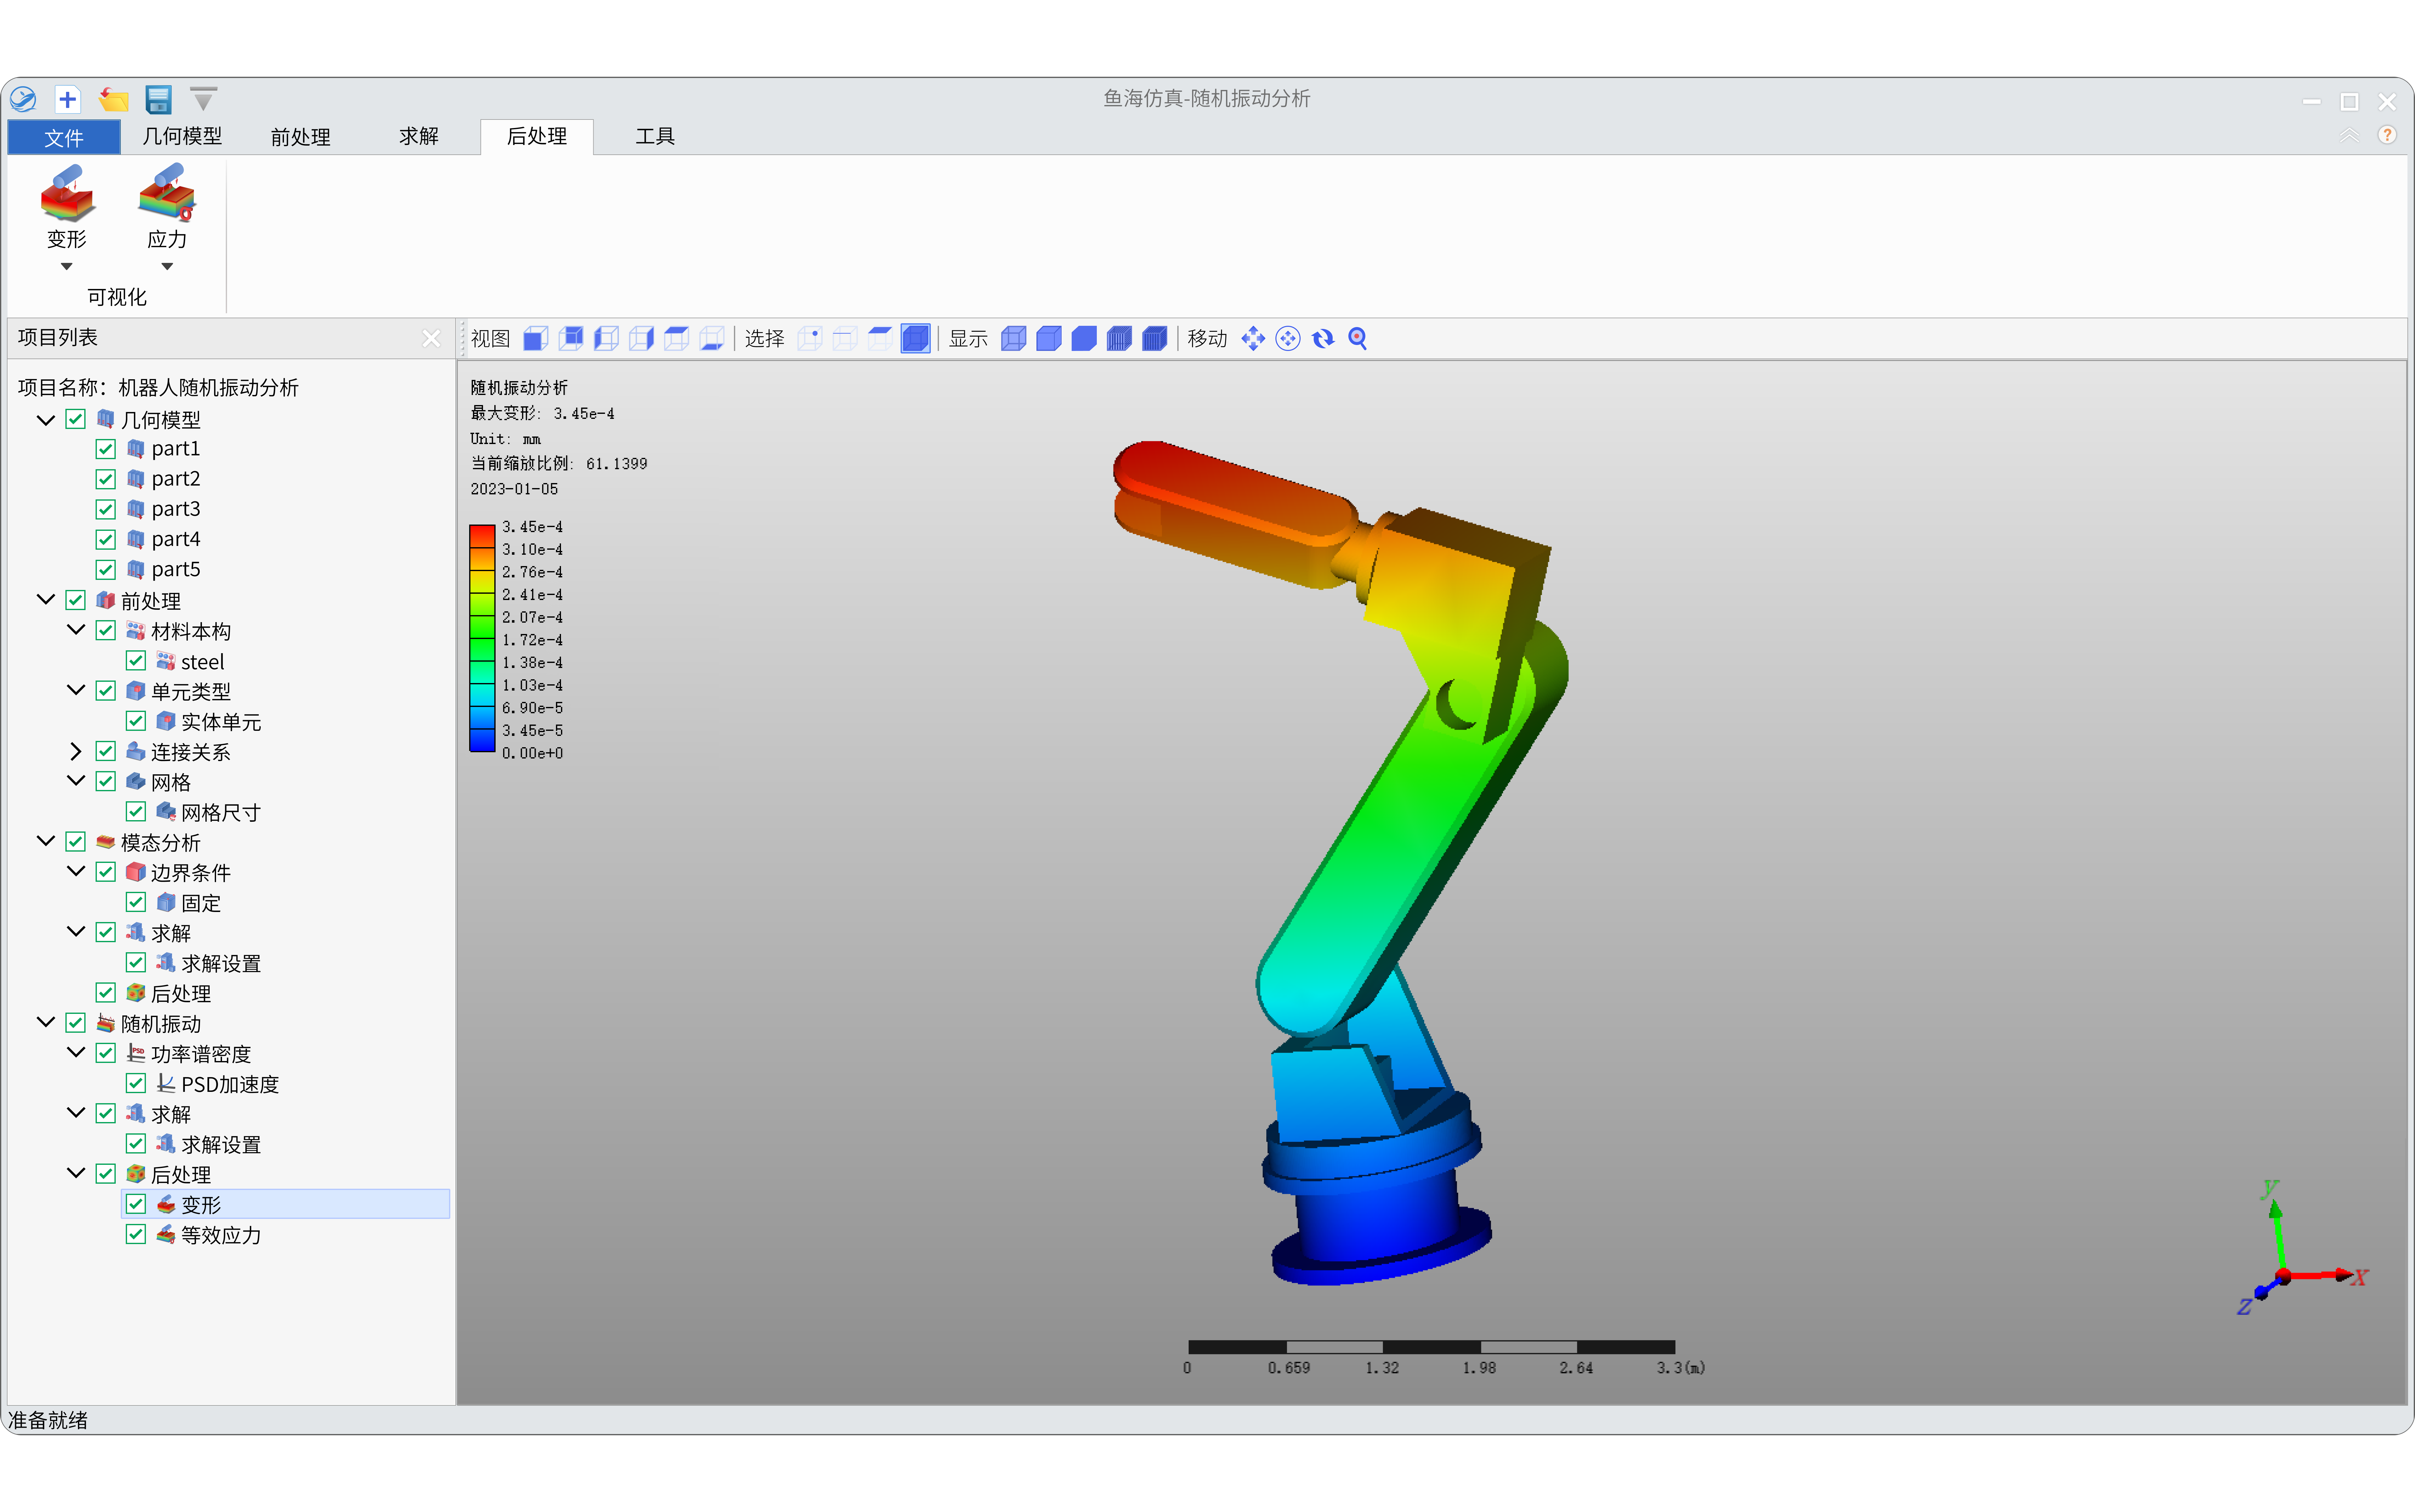2415x1512 pixels.
Task: Choose face selection mode icon
Action: pos(880,339)
